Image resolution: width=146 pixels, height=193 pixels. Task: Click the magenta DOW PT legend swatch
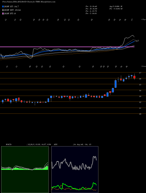point(3,13)
